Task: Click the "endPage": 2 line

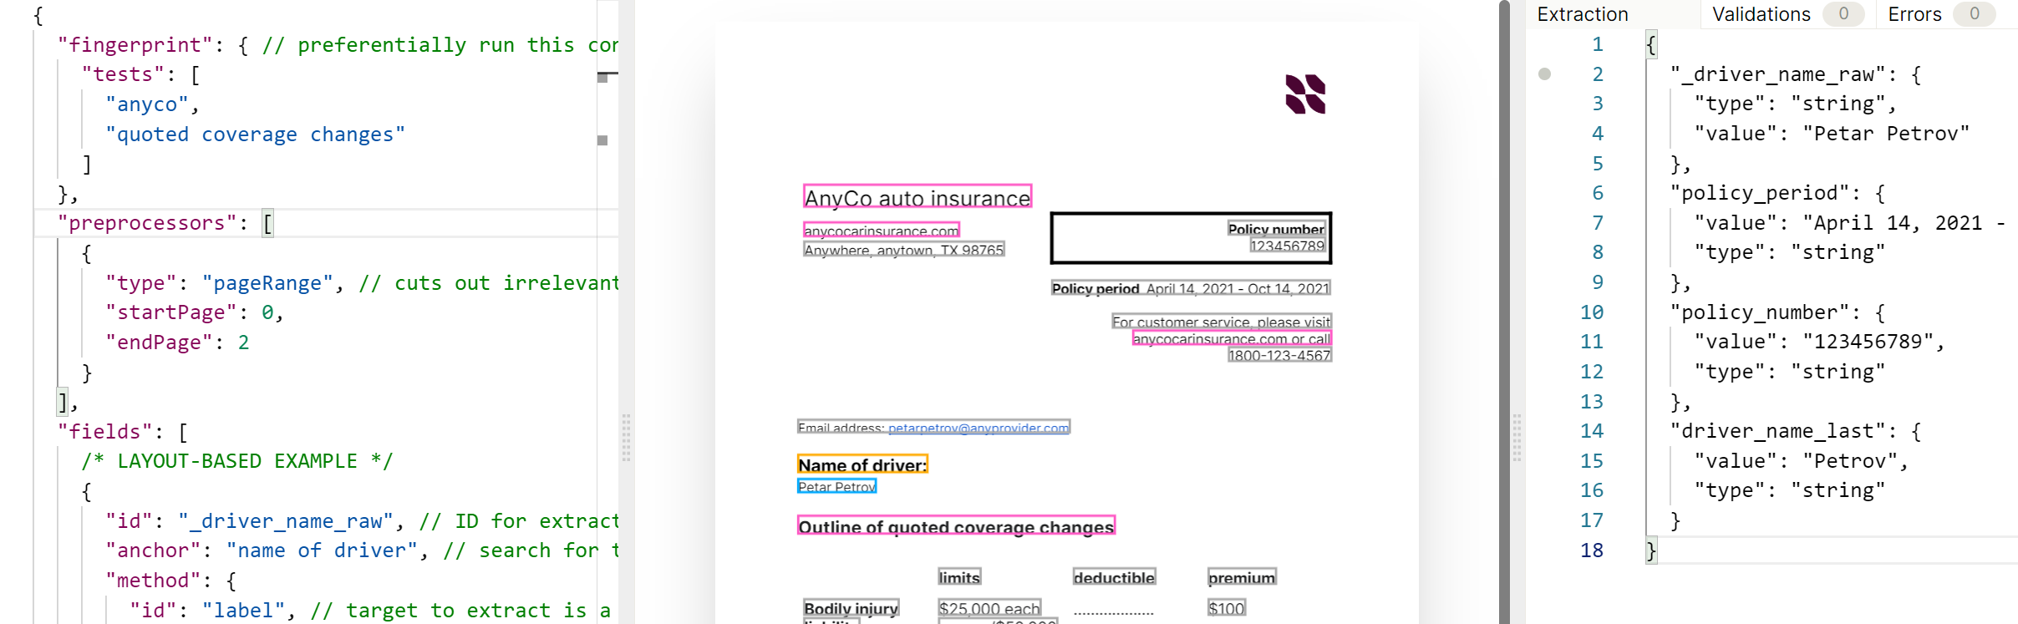Action: (x=177, y=342)
